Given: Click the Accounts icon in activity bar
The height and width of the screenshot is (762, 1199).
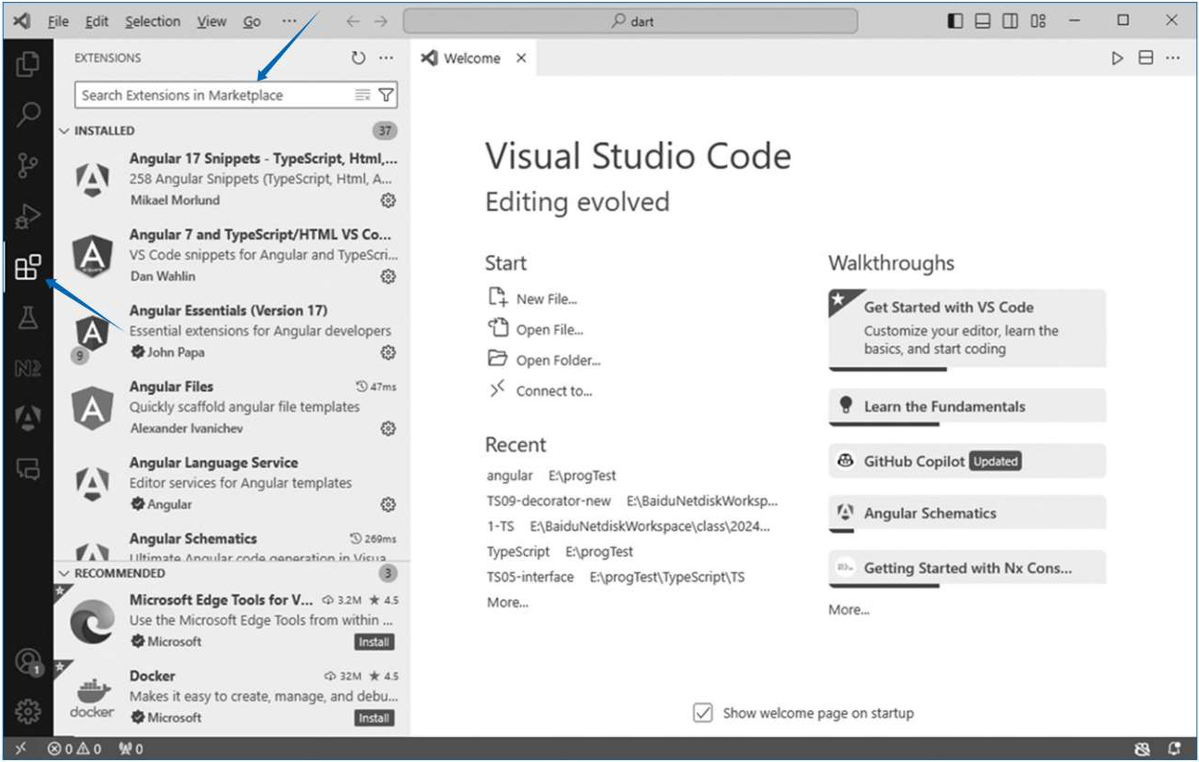Looking at the screenshot, I should pos(28,661).
